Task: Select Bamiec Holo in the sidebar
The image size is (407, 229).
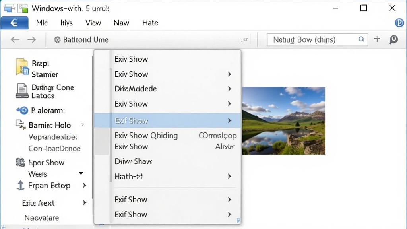Action: 50,125
